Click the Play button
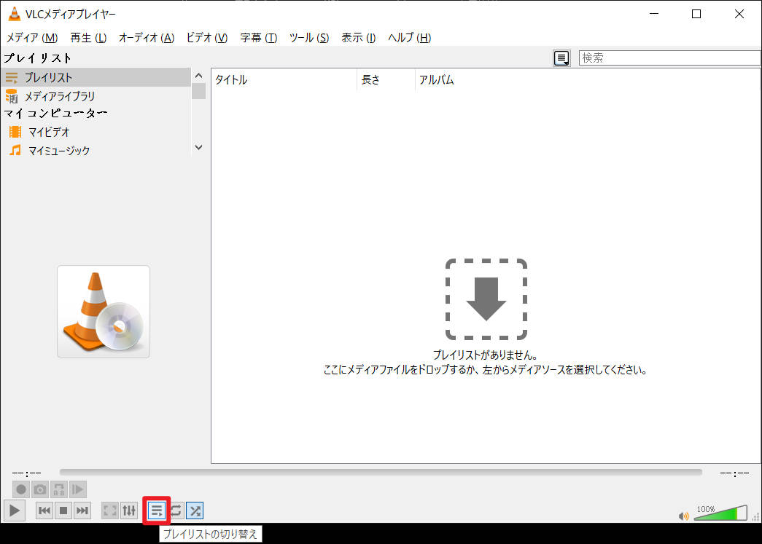This screenshot has width=762, height=544. pos(15,510)
